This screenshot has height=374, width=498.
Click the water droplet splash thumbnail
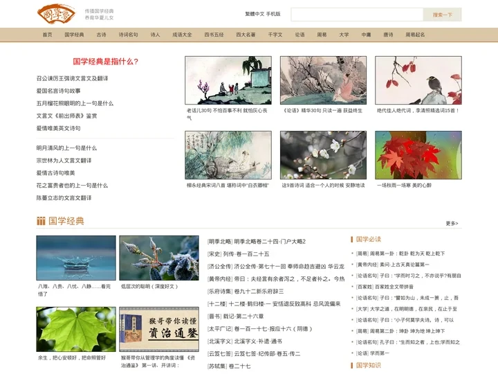pos(76,258)
